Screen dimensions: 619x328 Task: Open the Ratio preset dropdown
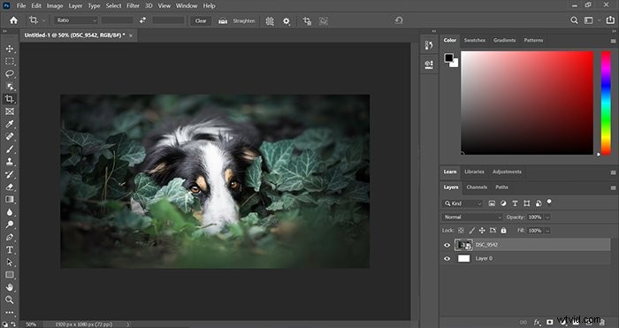[76, 20]
